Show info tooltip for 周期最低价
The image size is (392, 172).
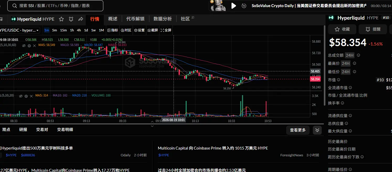(350, 169)
